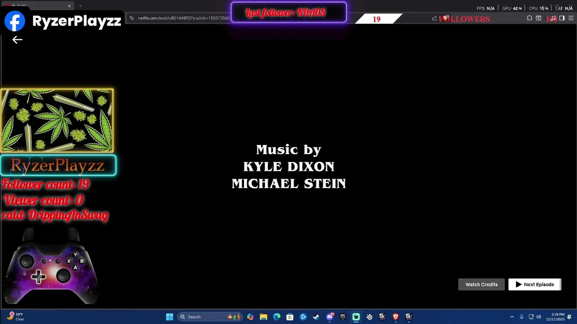The height and width of the screenshot is (324, 577).
Task: Open the Windows Start menu
Action: click(169, 317)
